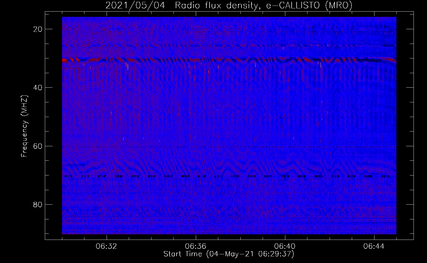Click the date '2021/05/04' in the title

coord(135,5)
